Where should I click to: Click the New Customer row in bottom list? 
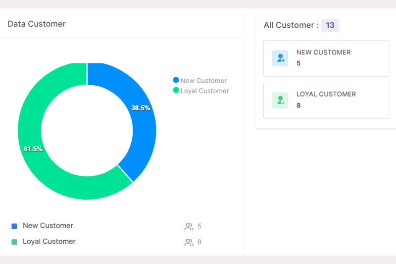(x=48, y=226)
